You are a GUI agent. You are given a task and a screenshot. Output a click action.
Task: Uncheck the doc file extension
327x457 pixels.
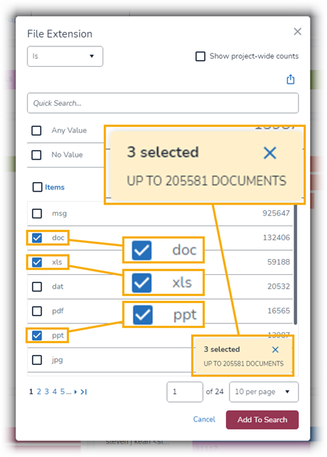tap(37, 238)
